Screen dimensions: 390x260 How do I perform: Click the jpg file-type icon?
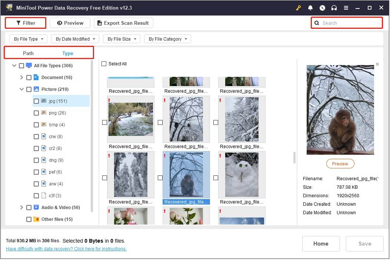44,101
